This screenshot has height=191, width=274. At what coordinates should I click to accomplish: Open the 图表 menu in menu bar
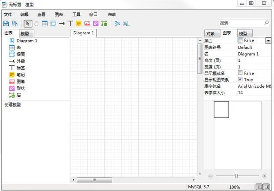pos(59,15)
